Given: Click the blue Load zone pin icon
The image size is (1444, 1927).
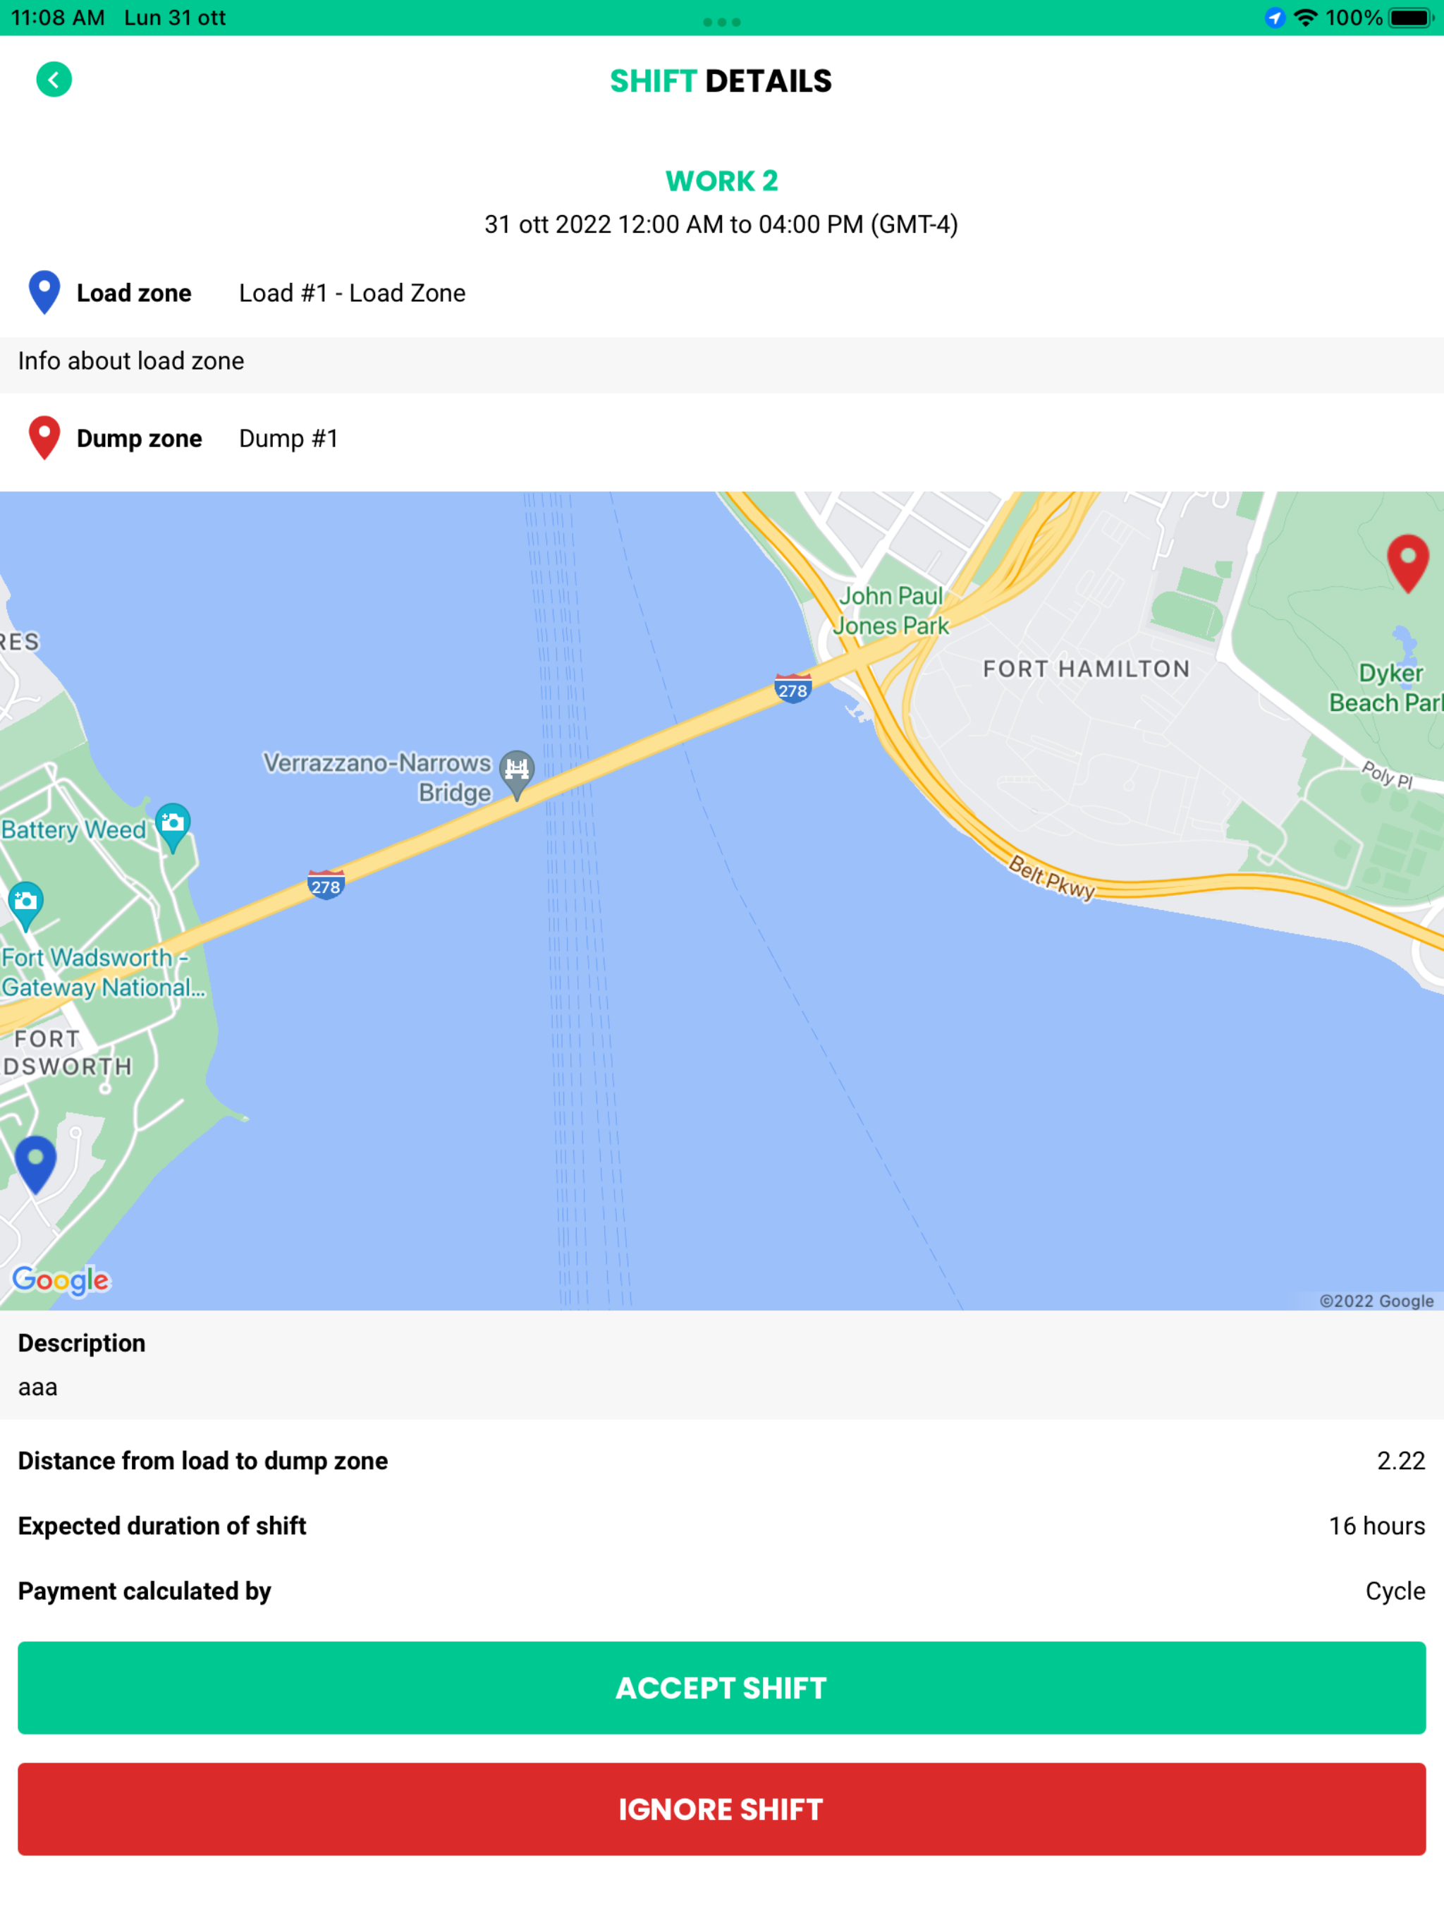Looking at the screenshot, I should point(44,292).
